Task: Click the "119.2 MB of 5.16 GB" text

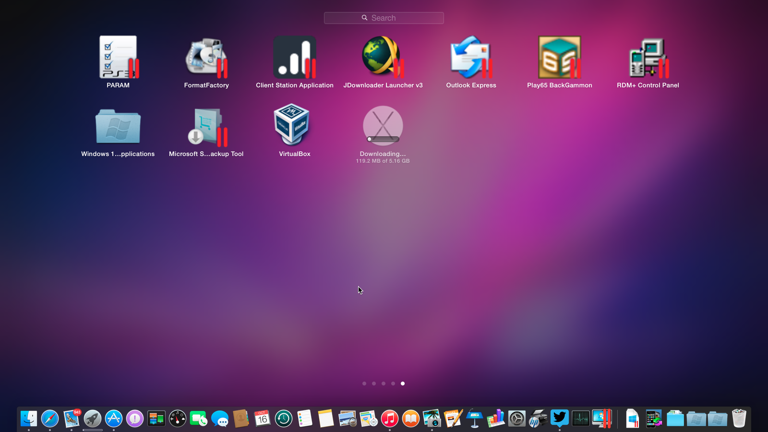Action: pos(383,161)
